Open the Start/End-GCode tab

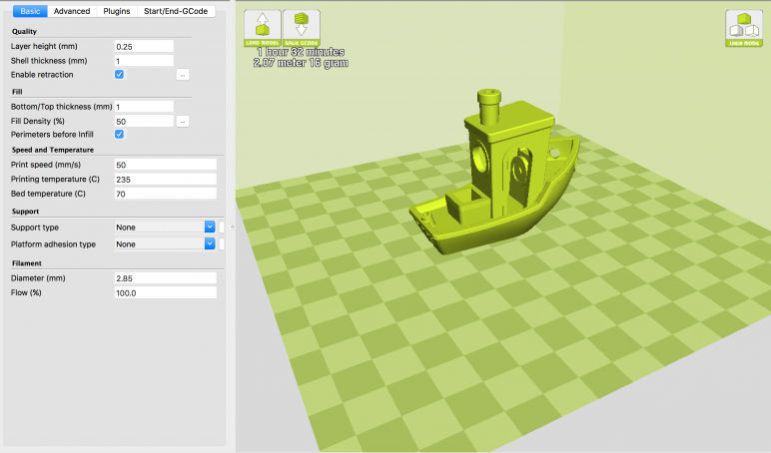176,11
